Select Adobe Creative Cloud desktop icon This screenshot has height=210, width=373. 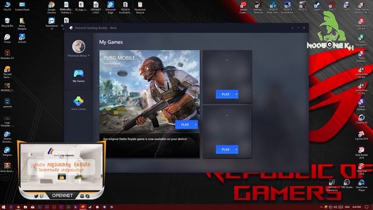coord(243,8)
